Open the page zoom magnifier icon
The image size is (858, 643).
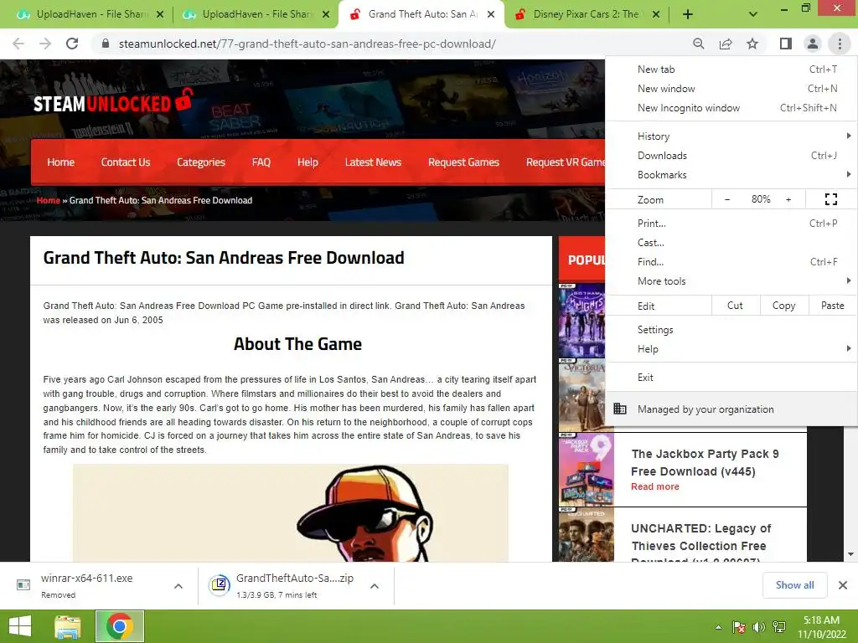[699, 44]
